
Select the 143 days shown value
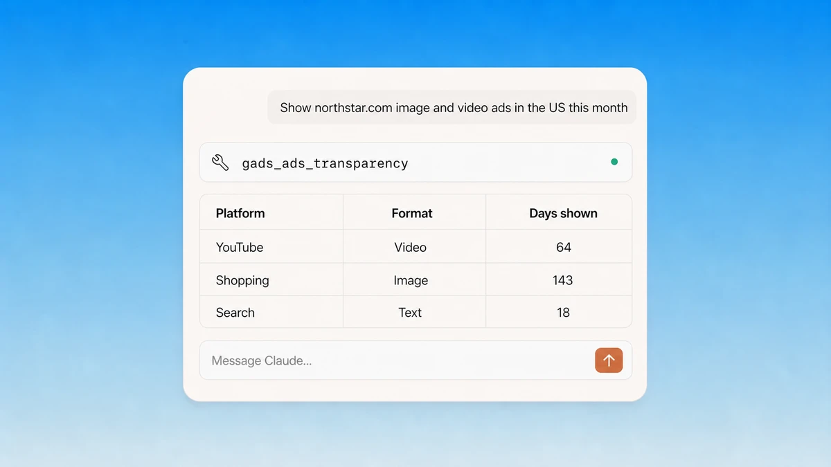pyautogui.click(x=563, y=280)
